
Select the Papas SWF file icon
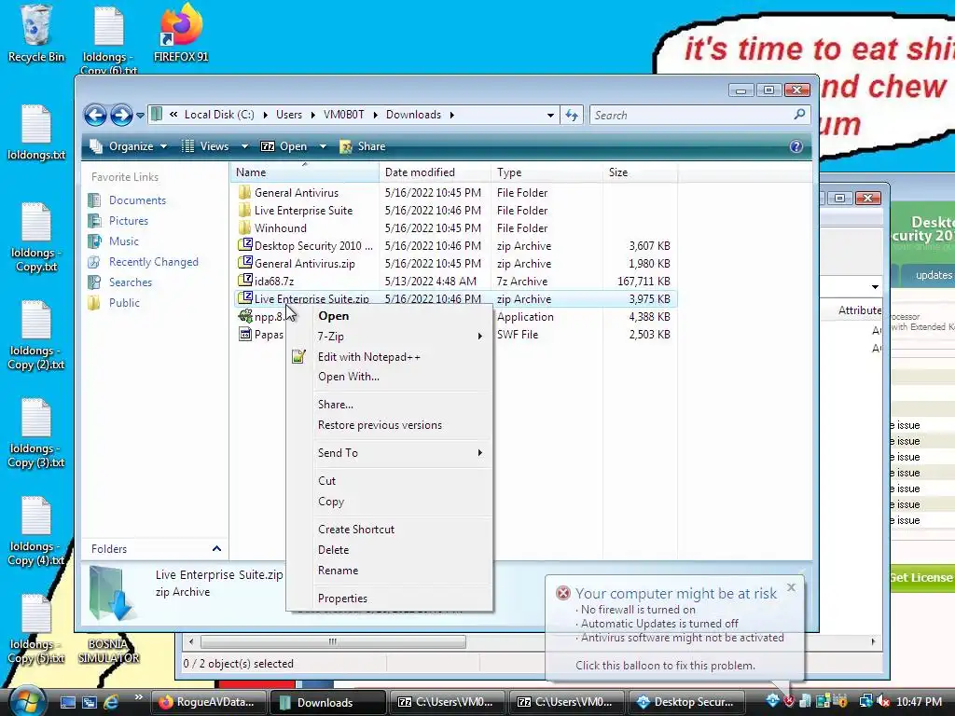(245, 334)
